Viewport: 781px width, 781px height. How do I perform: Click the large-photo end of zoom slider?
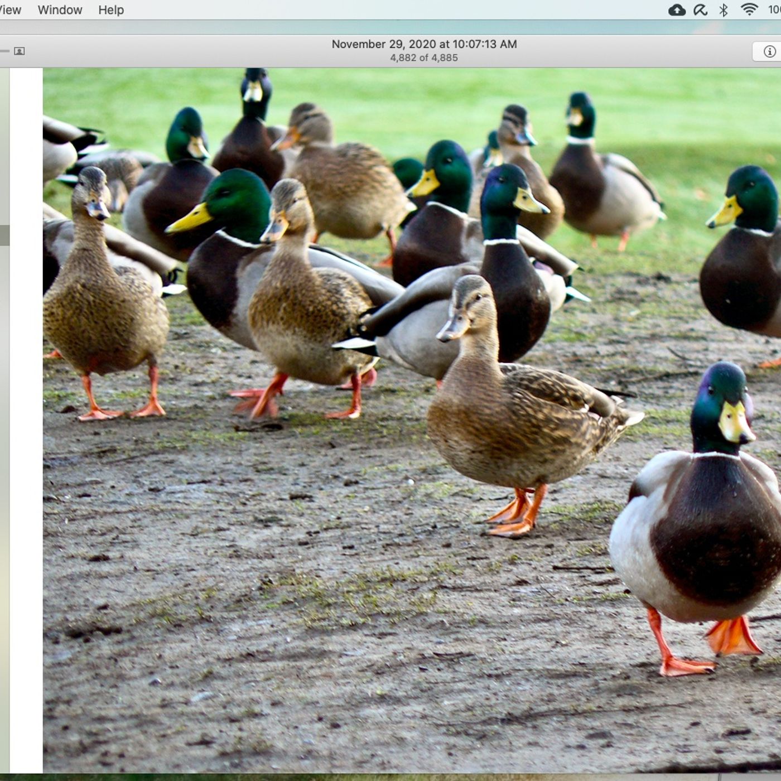(x=19, y=51)
